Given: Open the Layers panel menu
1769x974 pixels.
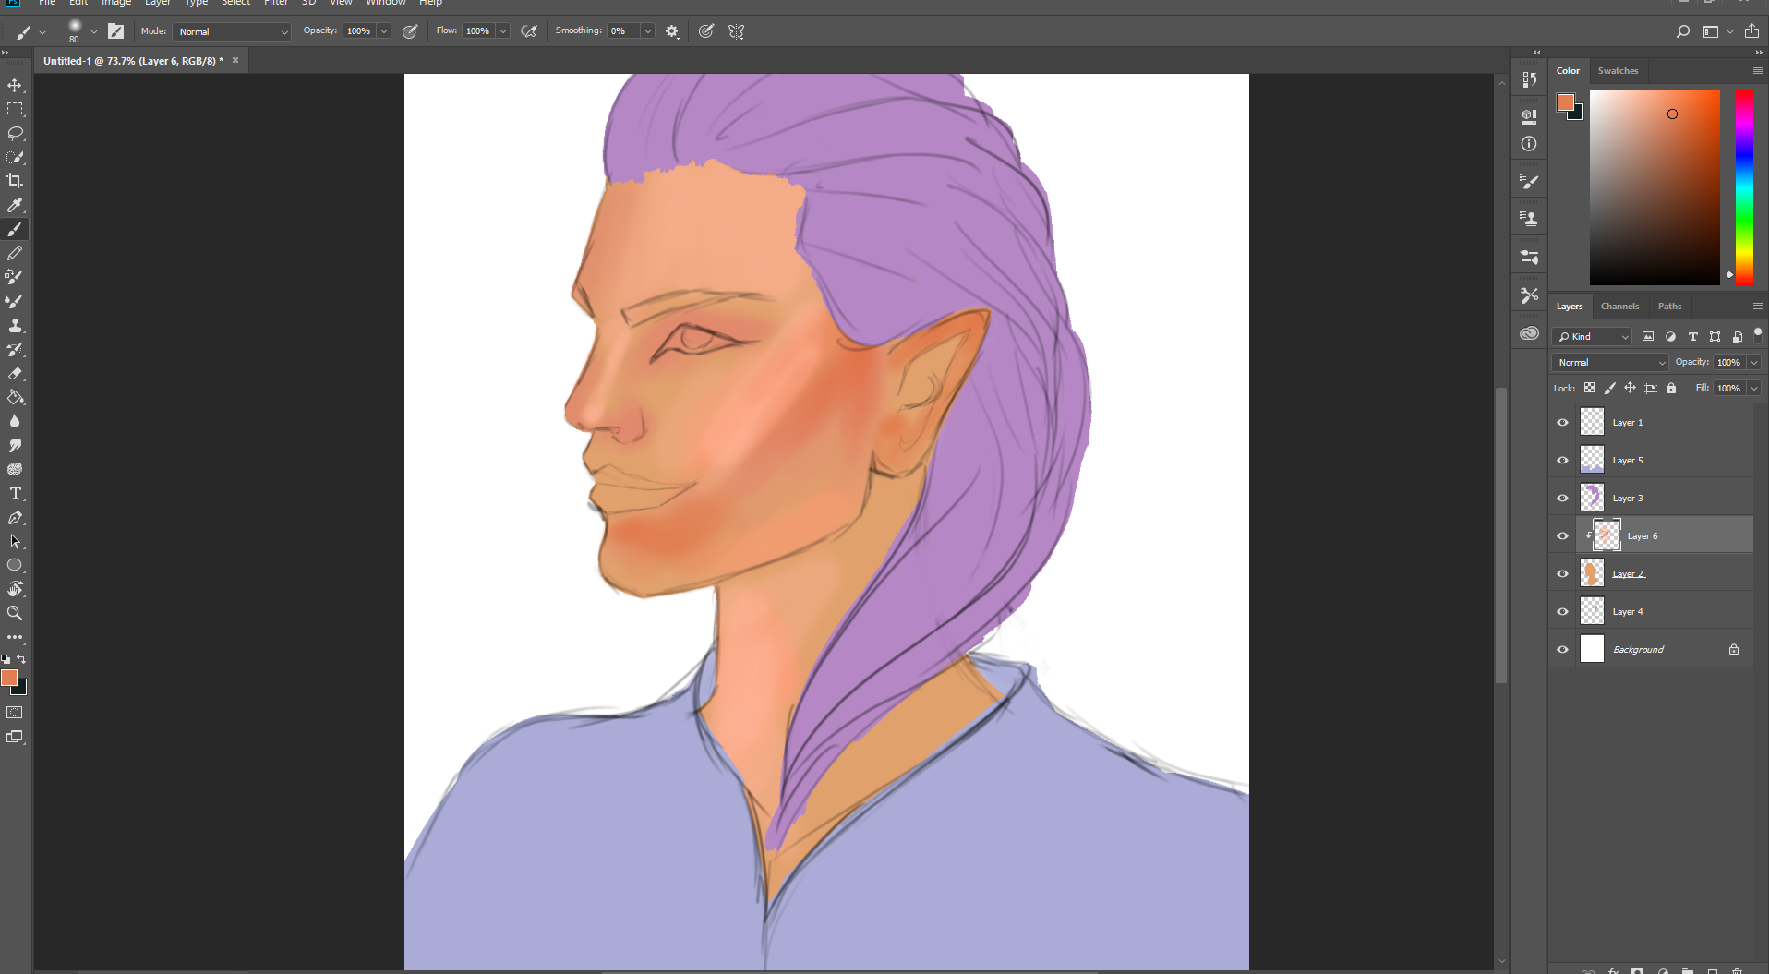Looking at the screenshot, I should tap(1757, 307).
